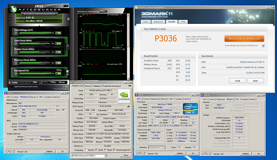The image size is (277, 160).
Task: Click the Core Voltage slider handle
Action: (50, 33)
